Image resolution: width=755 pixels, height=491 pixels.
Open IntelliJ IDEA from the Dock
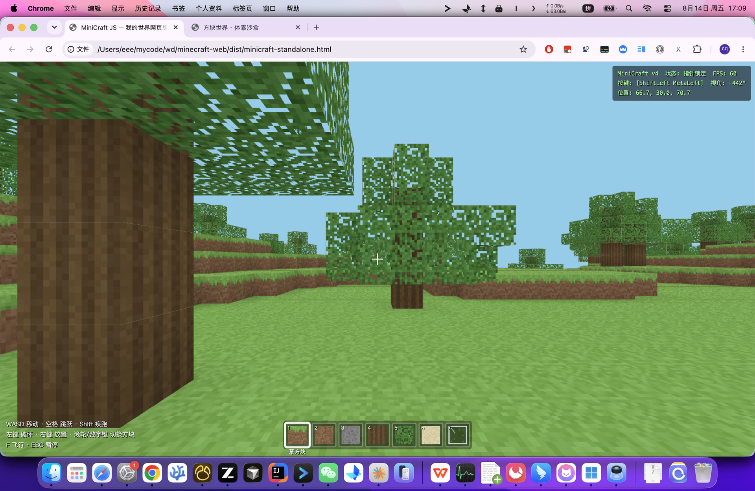pyautogui.click(x=278, y=473)
